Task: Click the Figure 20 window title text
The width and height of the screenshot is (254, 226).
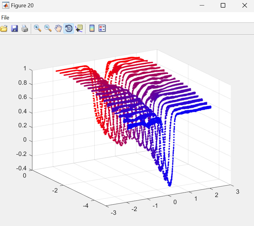Action: (x=22, y=5)
